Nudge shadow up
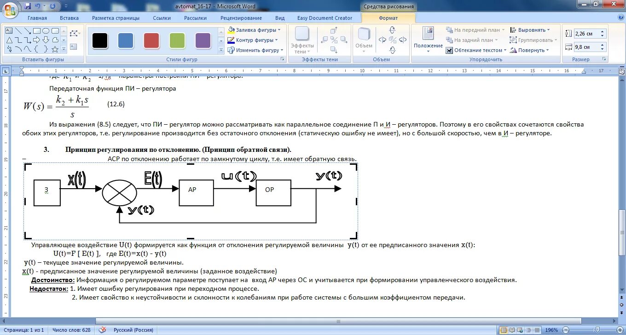Screen dimensions: 626x335 click(335, 31)
